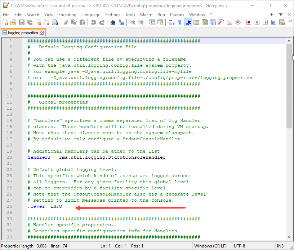Viewport: 294px width, 250px height.
Task: Click the New file toolbar icon
Action: point(5,22)
